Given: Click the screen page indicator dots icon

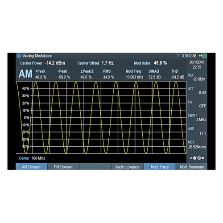Looking at the screenshot, I should 197,158.
